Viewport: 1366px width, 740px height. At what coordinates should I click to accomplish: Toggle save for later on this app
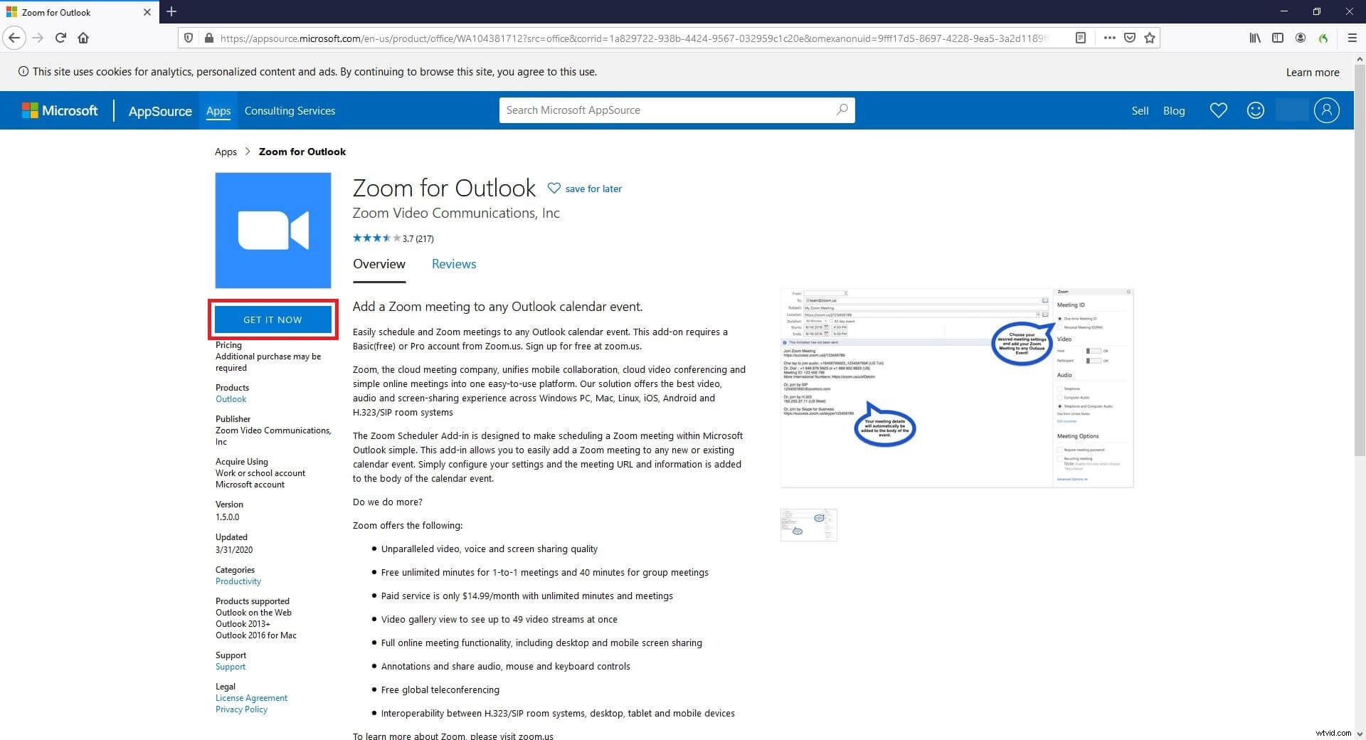click(555, 188)
